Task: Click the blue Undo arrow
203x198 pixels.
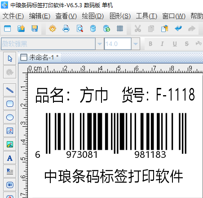Action: point(178,28)
